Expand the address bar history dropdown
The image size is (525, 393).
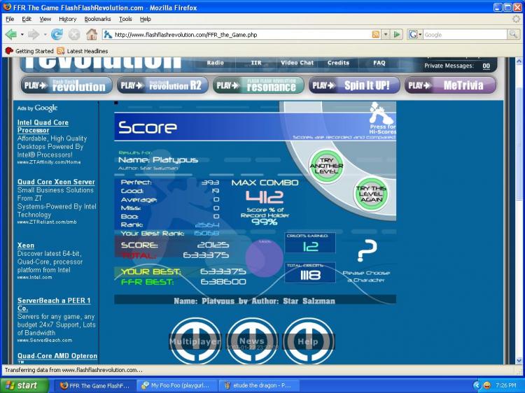point(386,34)
